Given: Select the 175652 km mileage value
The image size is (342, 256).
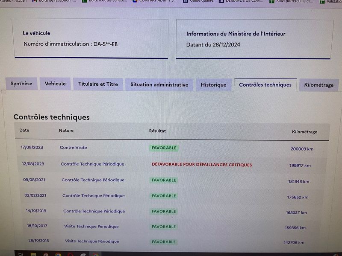Looking at the screenshot, I should [x=298, y=197].
